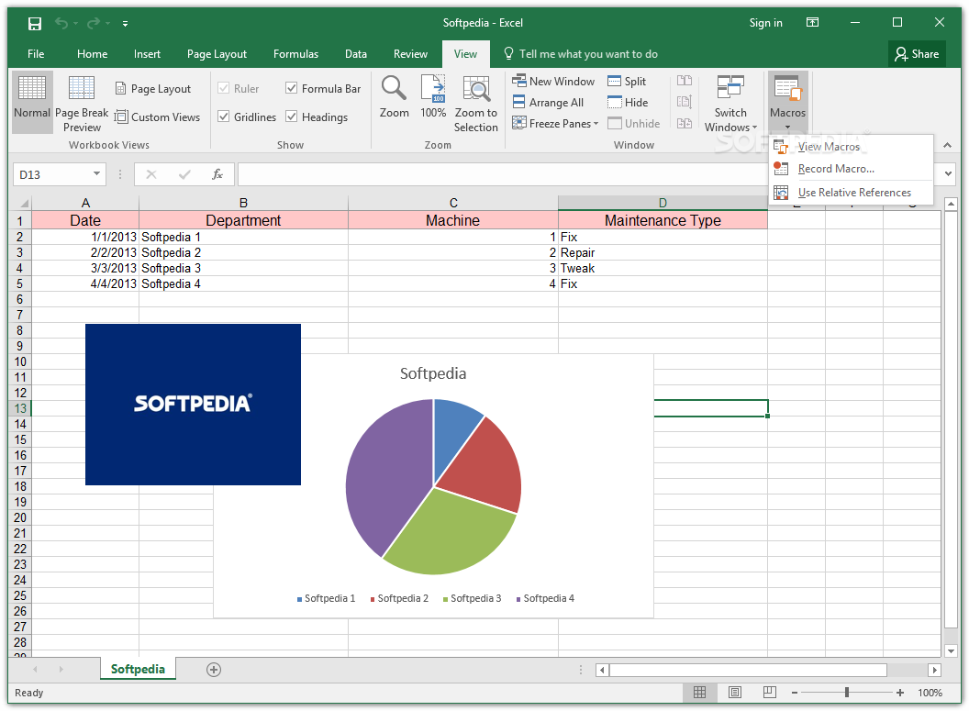Open Custom Views dialog
The width and height of the screenshot is (969, 711).
(158, 117)
